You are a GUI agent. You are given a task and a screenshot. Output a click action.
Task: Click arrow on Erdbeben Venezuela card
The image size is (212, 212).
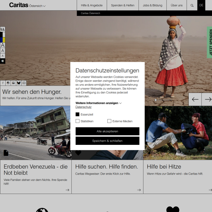click(67, 190)
